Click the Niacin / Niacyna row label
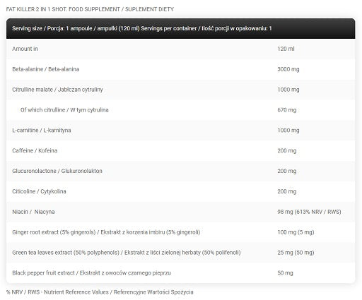This screenshot has height=300, width=362. [33, 212]
